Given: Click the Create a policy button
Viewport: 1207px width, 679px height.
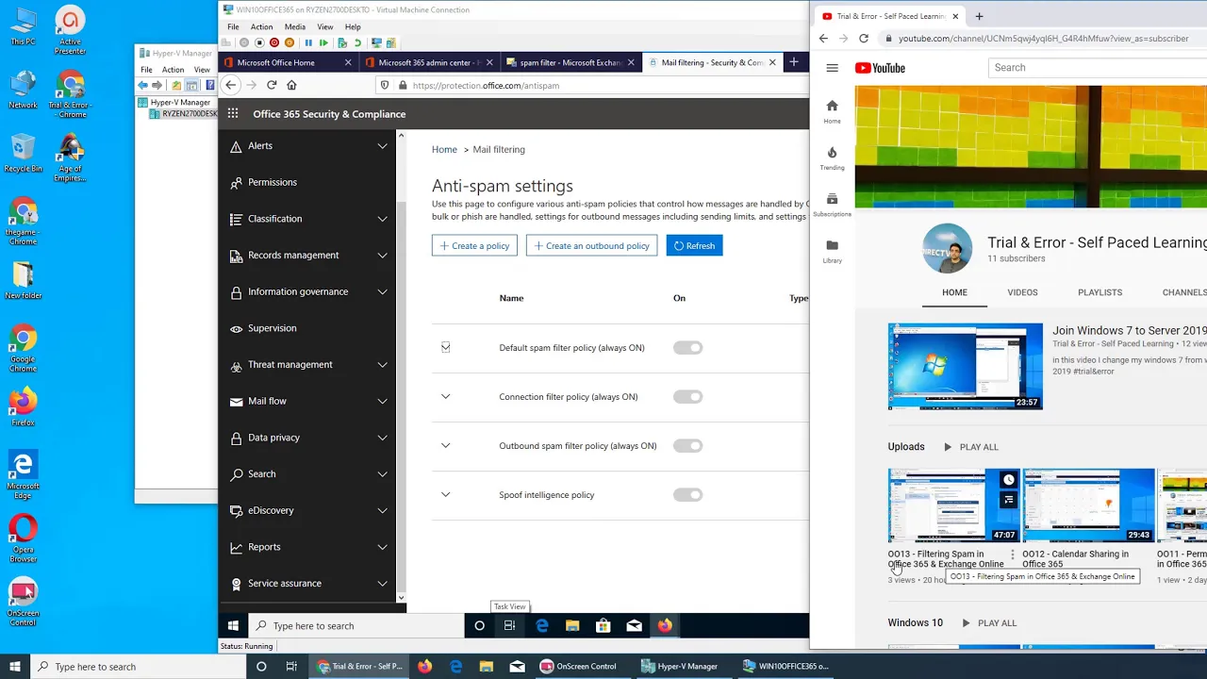Looking at the screenshot, I should 474,246.
